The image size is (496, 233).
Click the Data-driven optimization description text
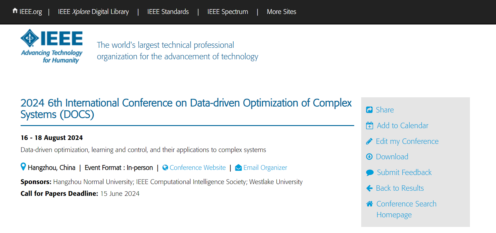(143, 150)
